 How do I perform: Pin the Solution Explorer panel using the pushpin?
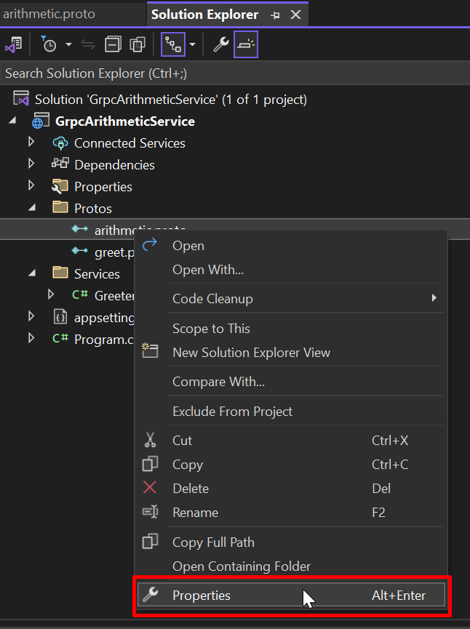point(275,15)
